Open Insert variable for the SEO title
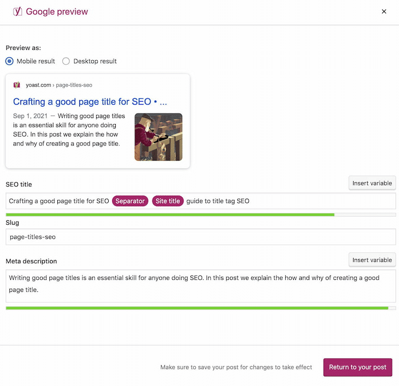This screenshot has height=386, width=399. (x=372, y=183)
